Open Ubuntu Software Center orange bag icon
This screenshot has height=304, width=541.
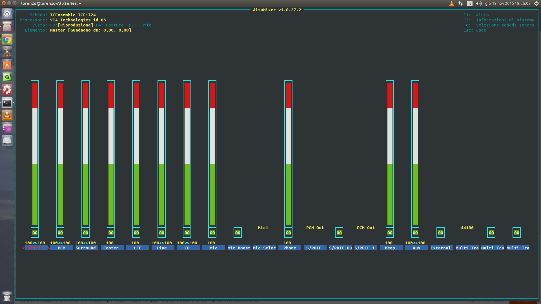(x=7, y=65)
